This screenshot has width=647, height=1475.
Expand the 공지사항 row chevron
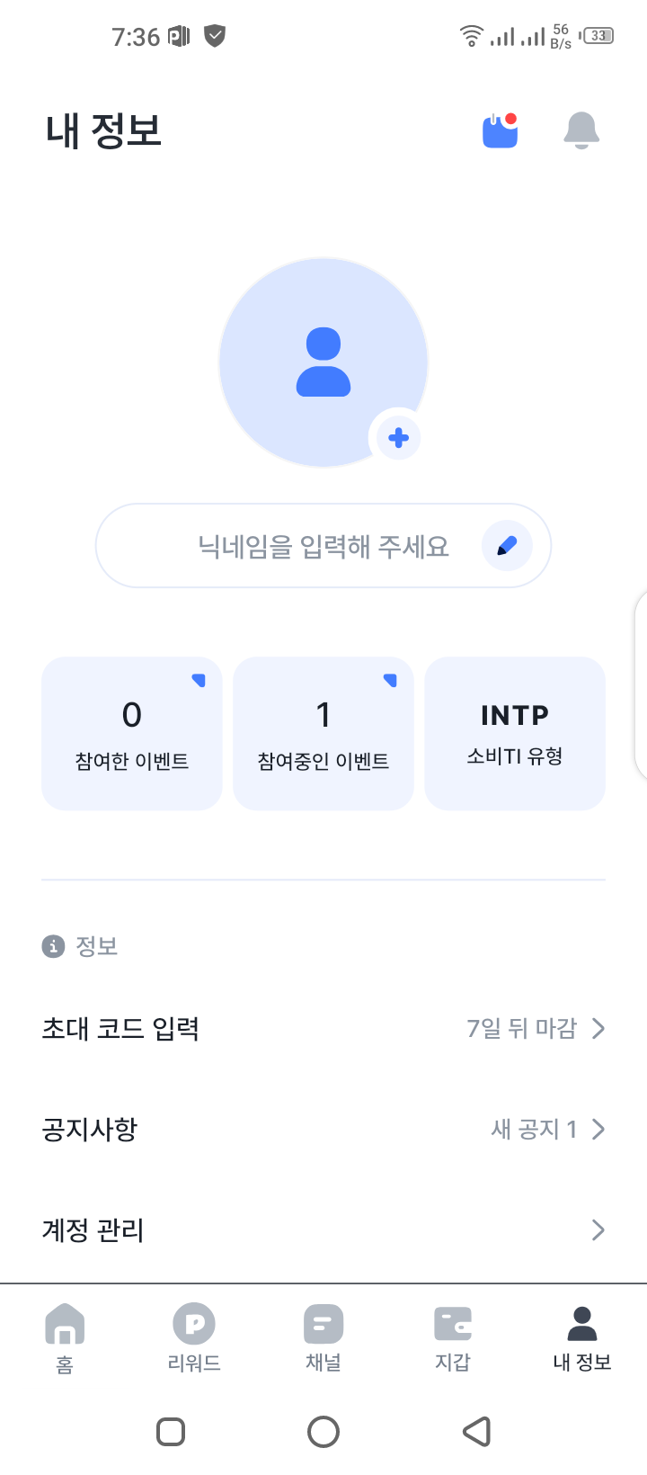pyautogui.click(x=598, y=1129)
